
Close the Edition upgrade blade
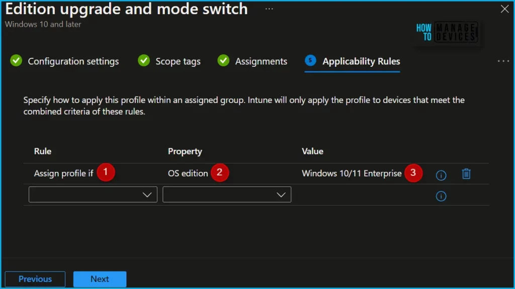click(x=504, y=9)
